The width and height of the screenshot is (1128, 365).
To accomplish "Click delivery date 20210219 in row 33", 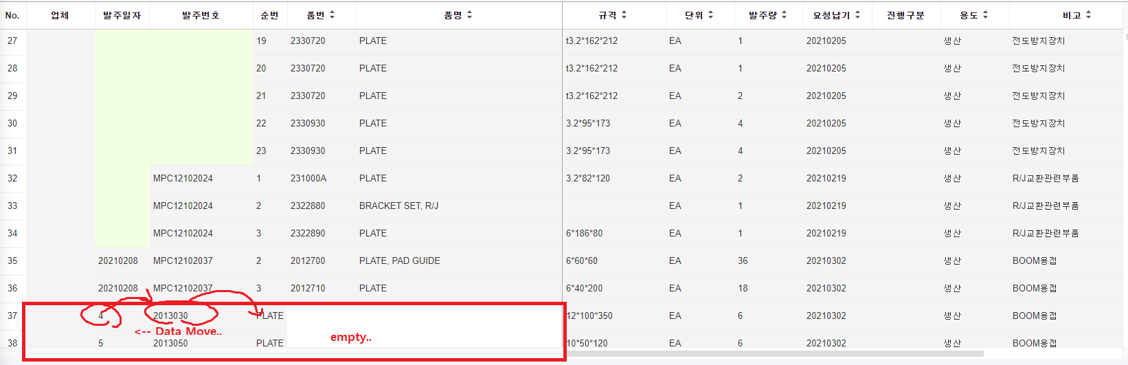I will (x=826, y=206).
